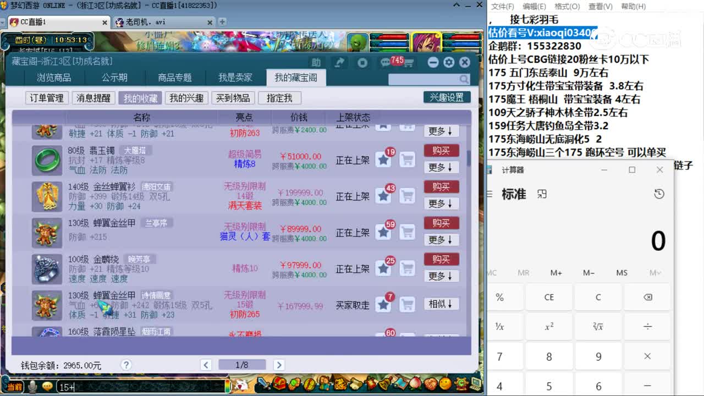Click 购买 to buy the 金麒绶 item

[x=442, y=258]
